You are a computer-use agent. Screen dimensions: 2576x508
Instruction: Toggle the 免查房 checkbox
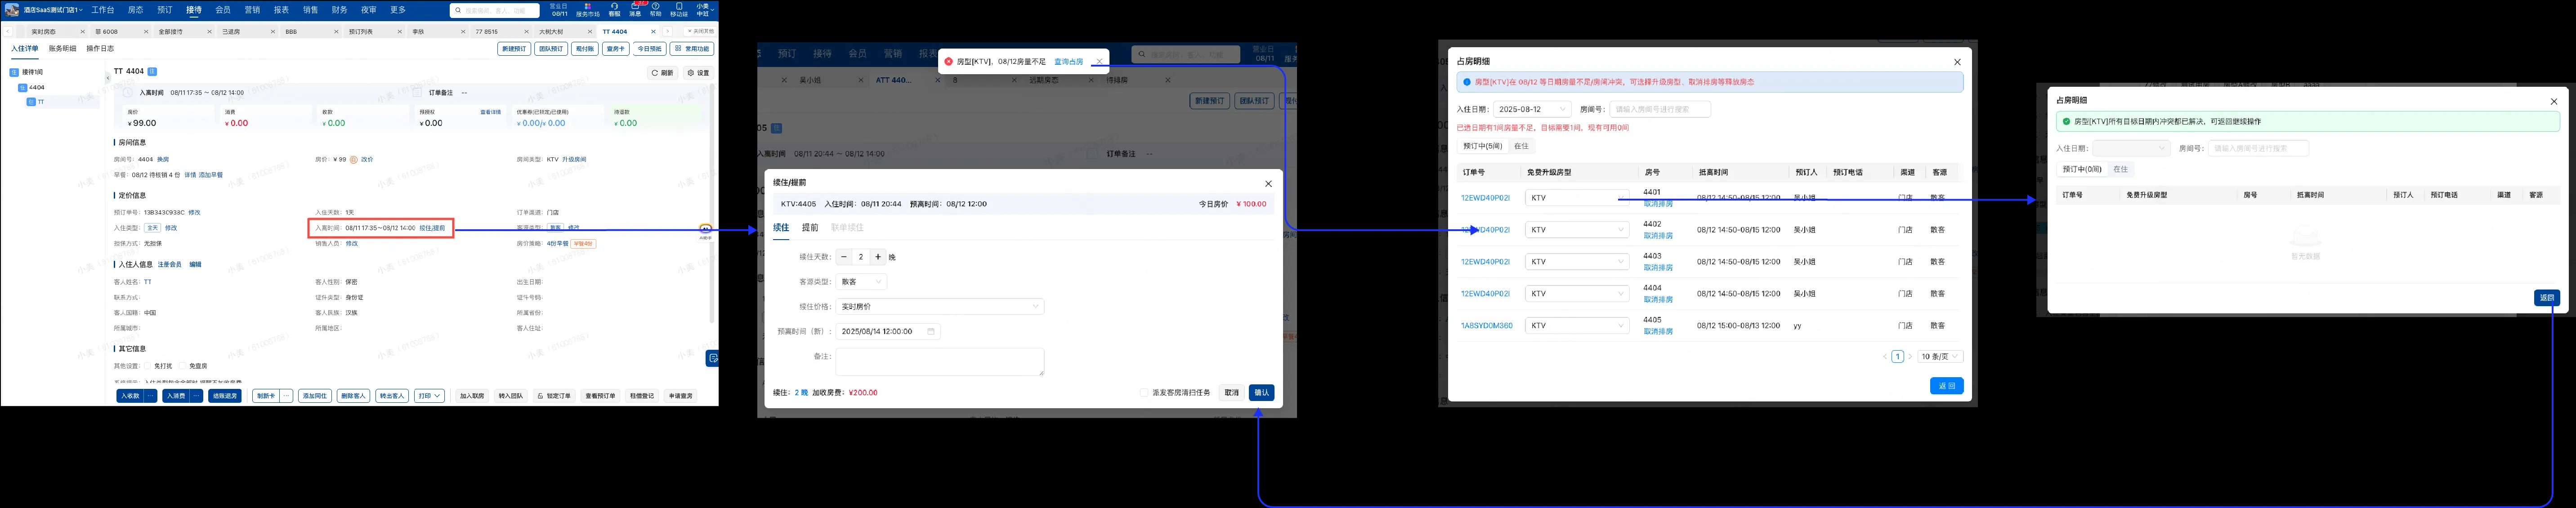tap(183, 367)
